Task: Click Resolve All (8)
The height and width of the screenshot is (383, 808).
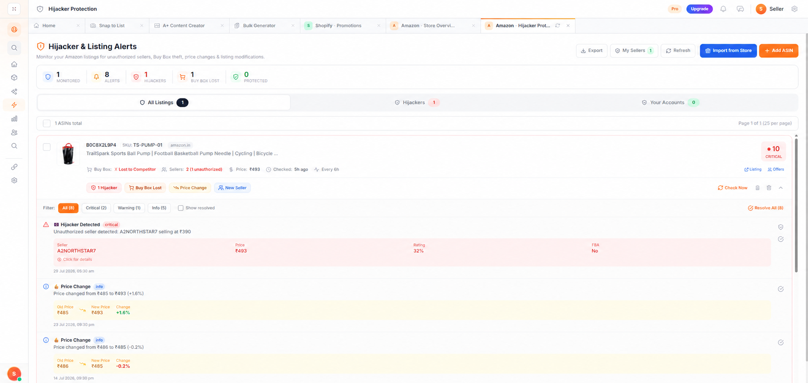Action: click(765, 208)
